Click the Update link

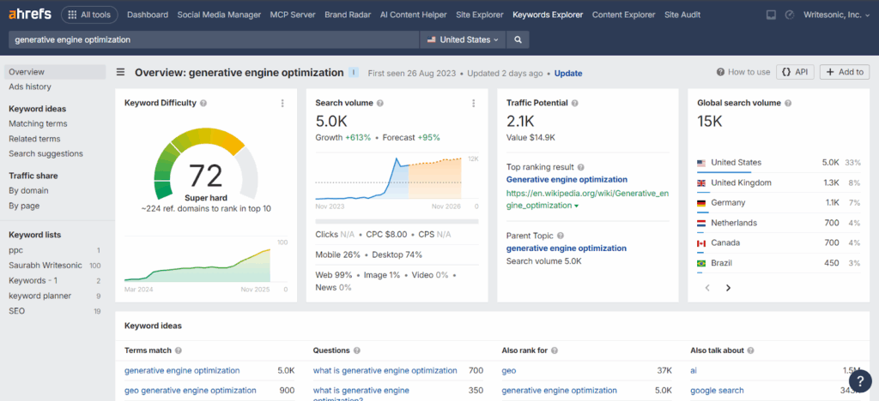point(567,73)
